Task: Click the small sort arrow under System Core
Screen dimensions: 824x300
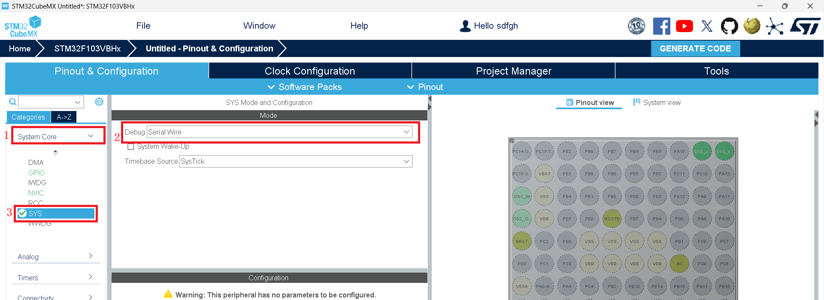Action: click(x=55, y=152)
